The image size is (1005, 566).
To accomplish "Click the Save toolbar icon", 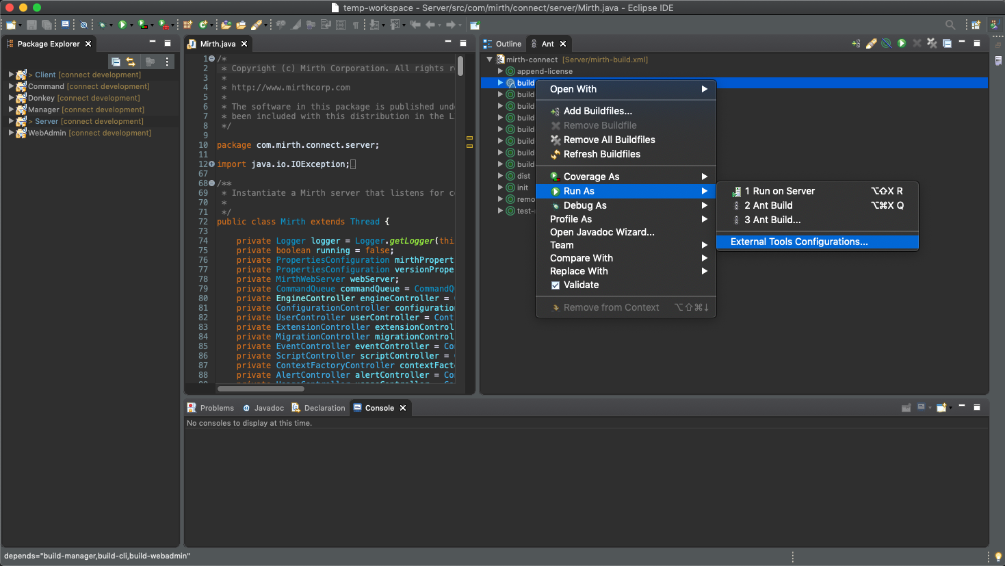I will click(31, 25).
